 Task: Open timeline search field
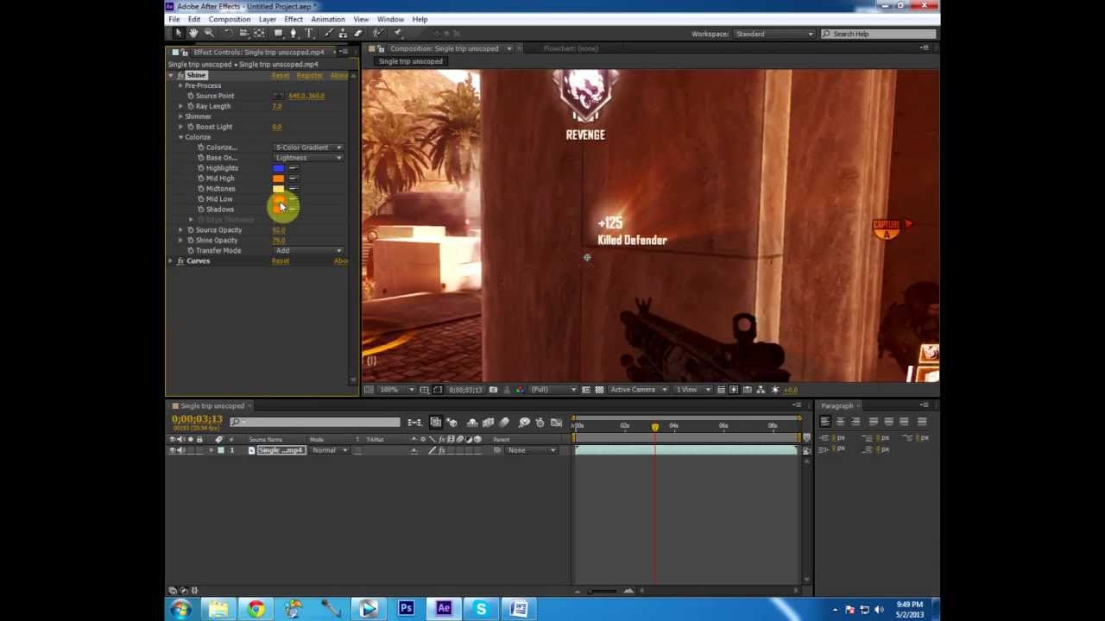click(x=315, y=422)
